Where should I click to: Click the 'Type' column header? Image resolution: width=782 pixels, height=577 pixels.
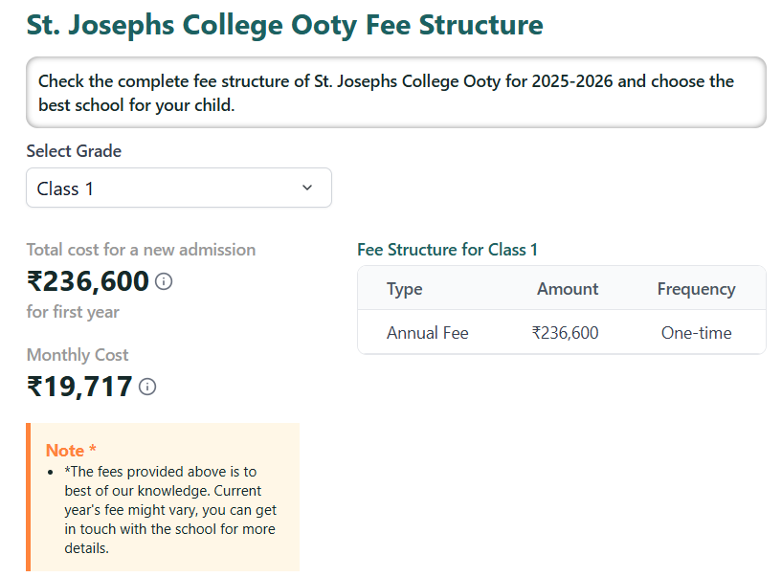point(405,289)
